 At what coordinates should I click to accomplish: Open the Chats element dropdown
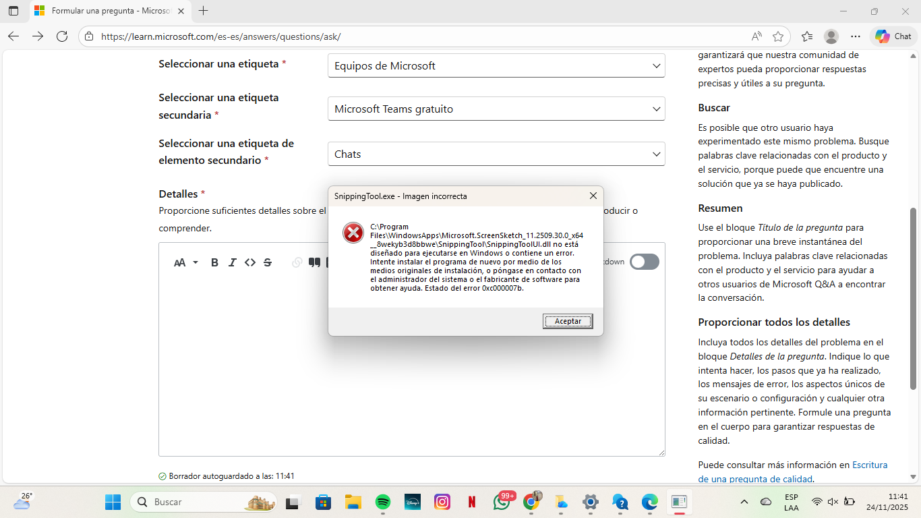tap(496, 154)
